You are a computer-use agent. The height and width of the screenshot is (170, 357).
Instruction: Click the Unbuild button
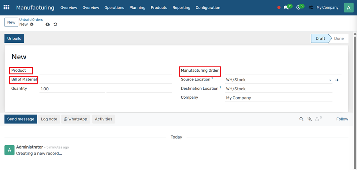[14, 38]
